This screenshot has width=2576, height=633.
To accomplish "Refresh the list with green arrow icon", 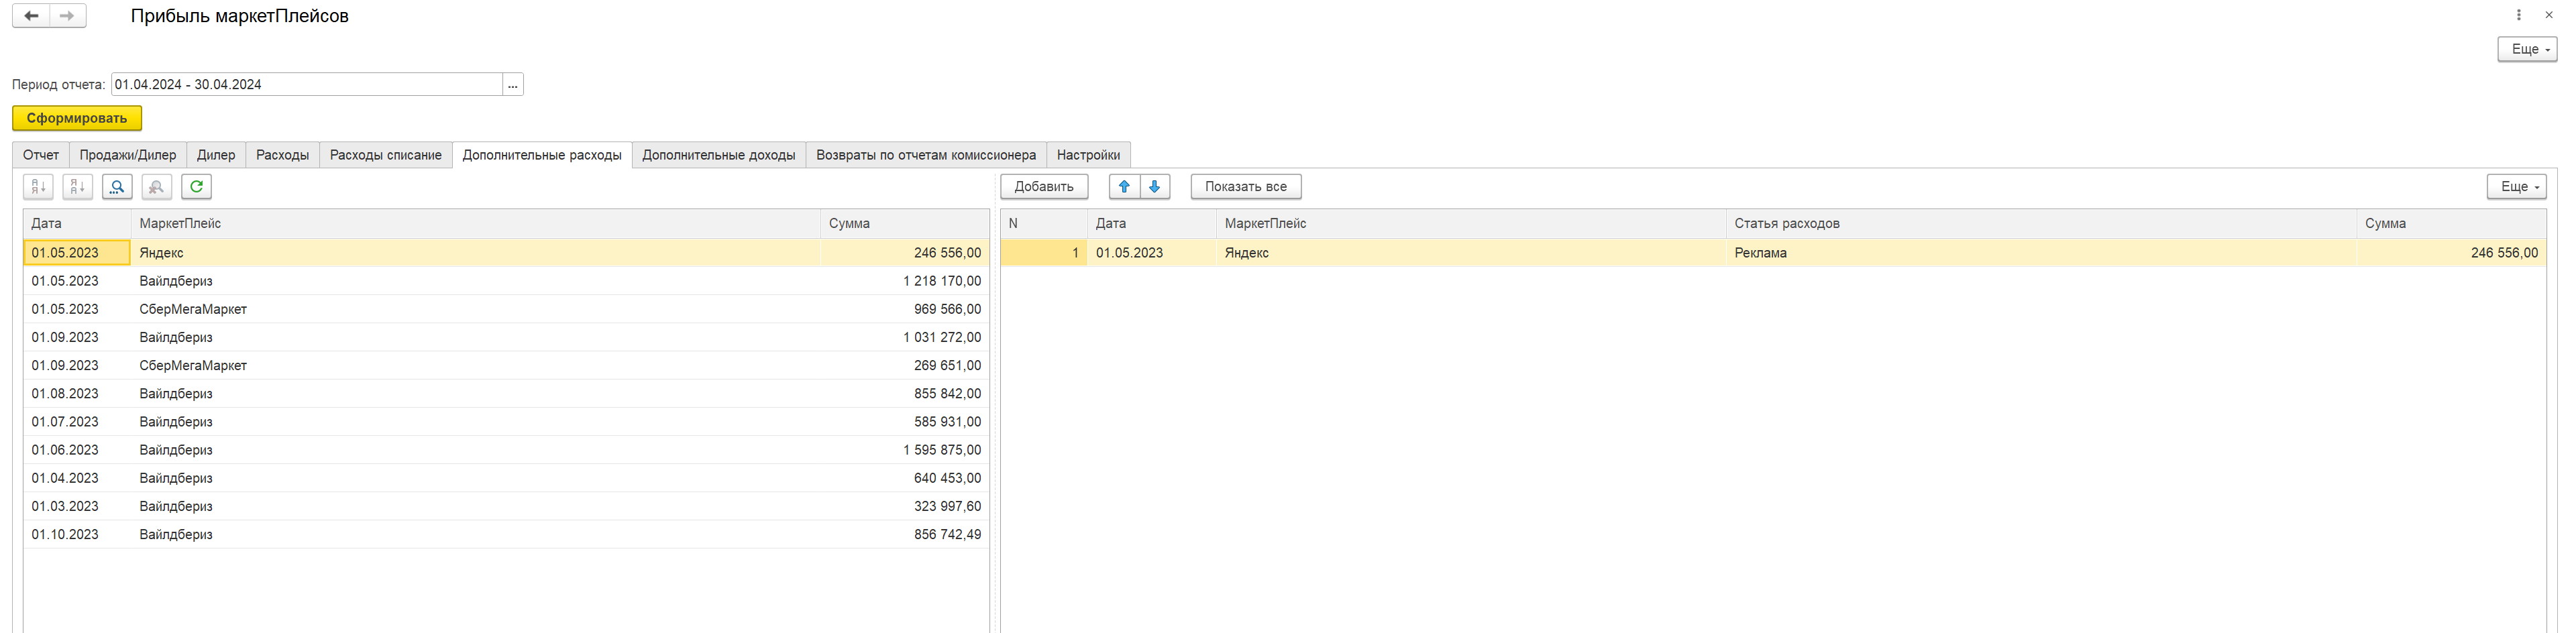I will click(x=196, y=186).
